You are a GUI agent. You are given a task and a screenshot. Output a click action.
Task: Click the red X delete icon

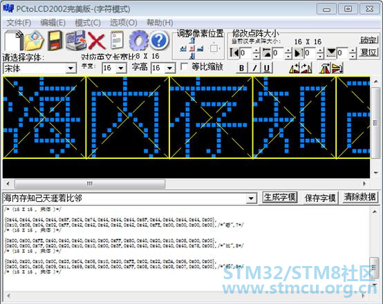click(96, 41)
